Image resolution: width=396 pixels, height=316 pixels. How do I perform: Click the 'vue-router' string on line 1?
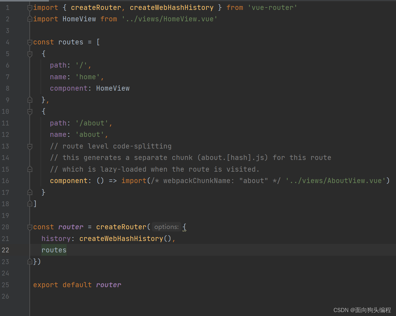272,8
